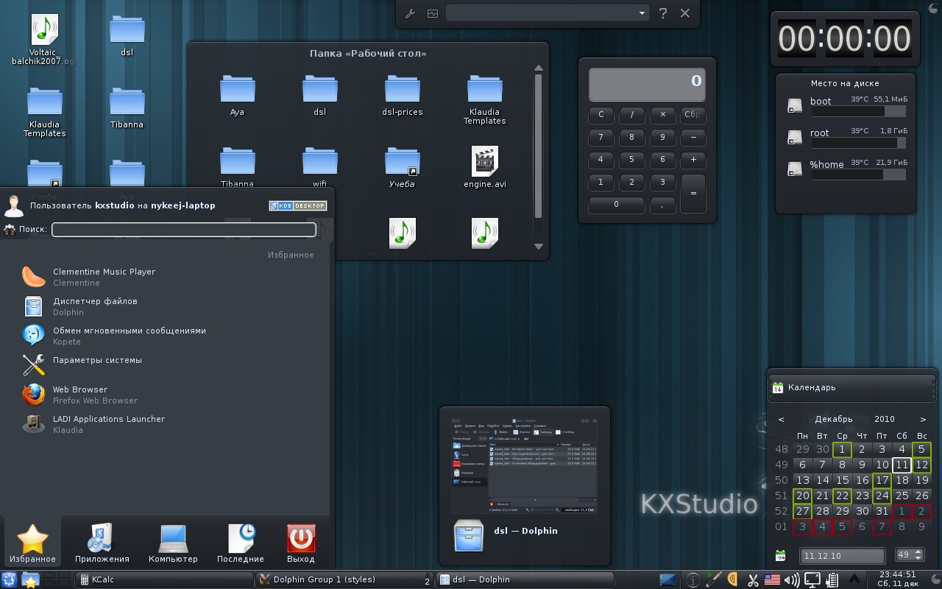Switch to the Компьютер tab
This screenshot has height=589, width=942.
[173, 543]
